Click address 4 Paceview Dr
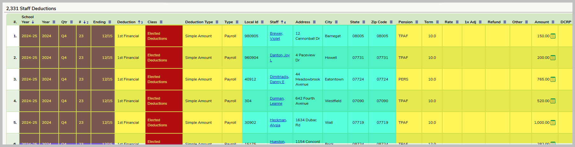This screenshot has height=147, width=575. coord(305,58)
